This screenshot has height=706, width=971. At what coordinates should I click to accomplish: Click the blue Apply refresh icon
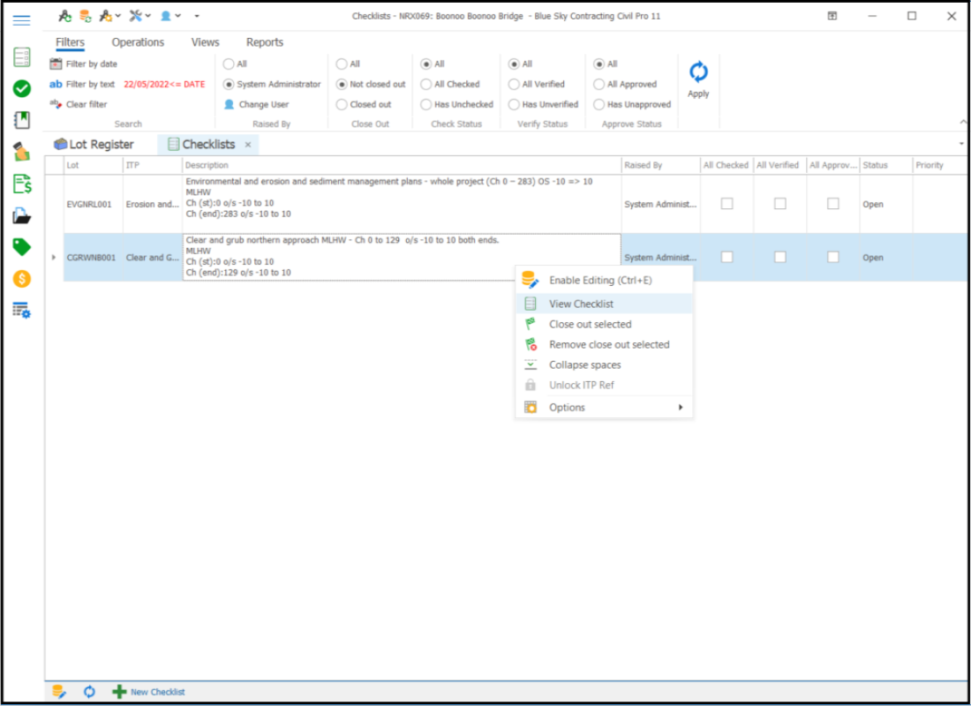698,72
